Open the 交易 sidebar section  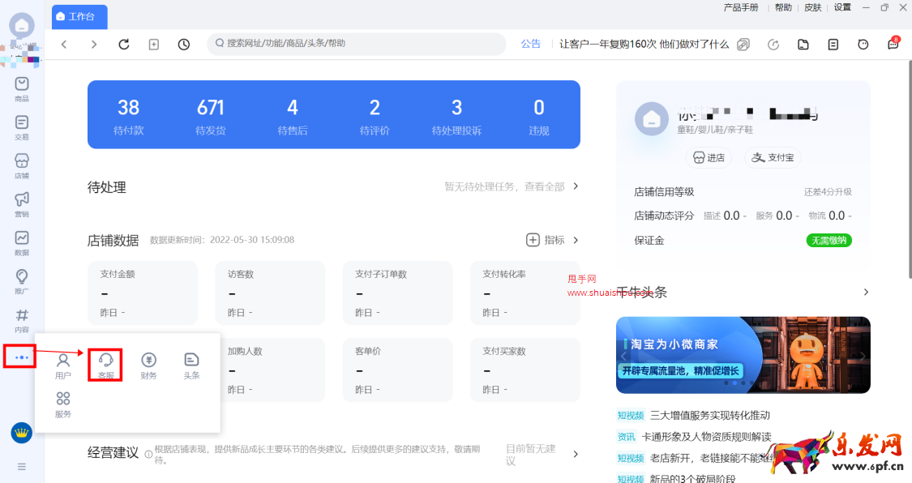point(21,126)
